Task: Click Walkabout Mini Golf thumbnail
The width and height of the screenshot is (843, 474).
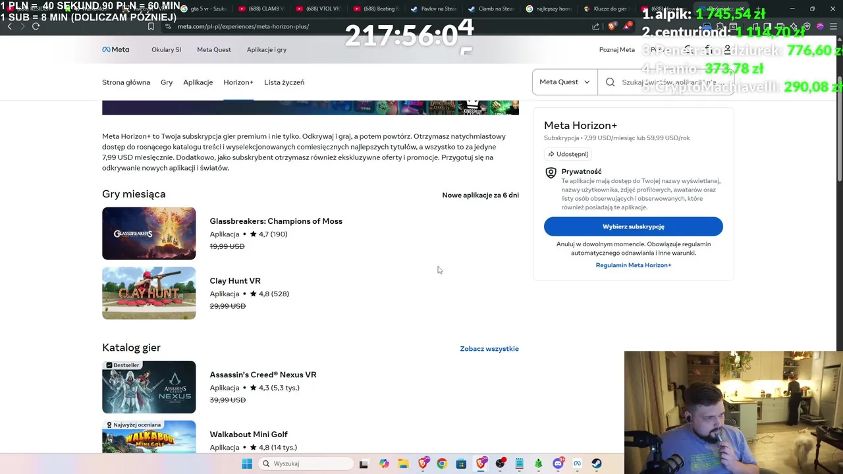Action: tap(149, 437)
